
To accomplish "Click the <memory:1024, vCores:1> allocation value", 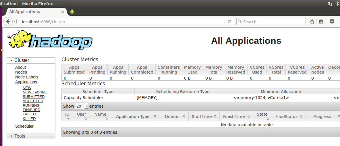I will coord(261,98).
